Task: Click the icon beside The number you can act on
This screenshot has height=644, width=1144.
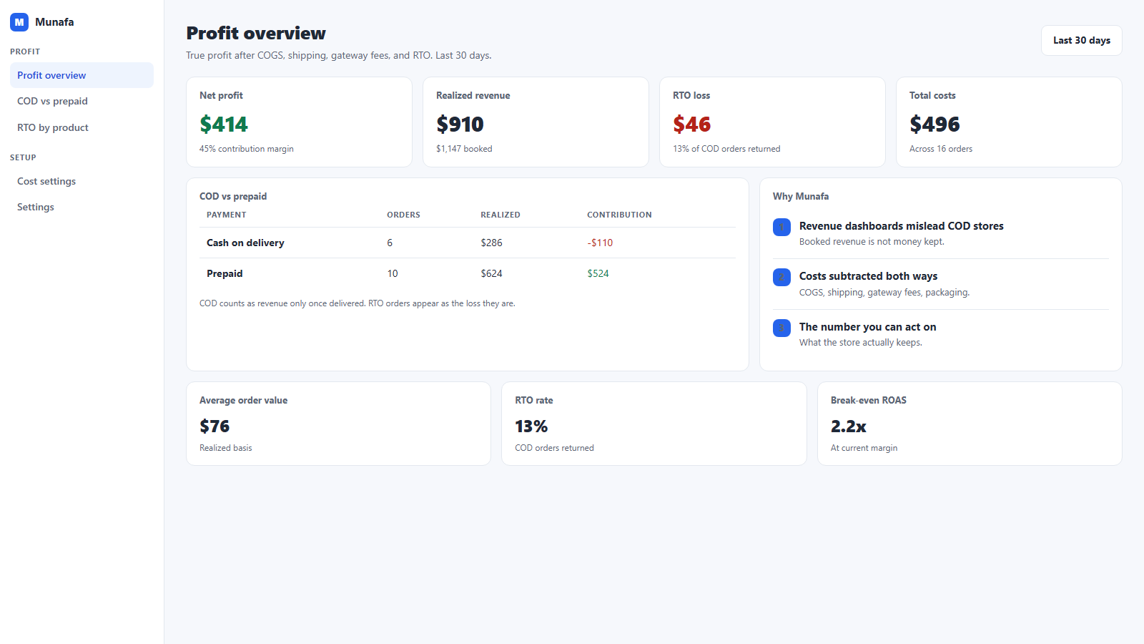Action: point(781,328)
